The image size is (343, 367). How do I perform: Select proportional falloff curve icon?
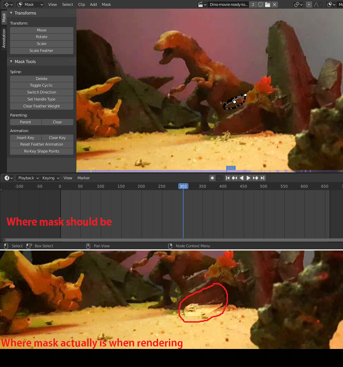click(x=318, y=5)
